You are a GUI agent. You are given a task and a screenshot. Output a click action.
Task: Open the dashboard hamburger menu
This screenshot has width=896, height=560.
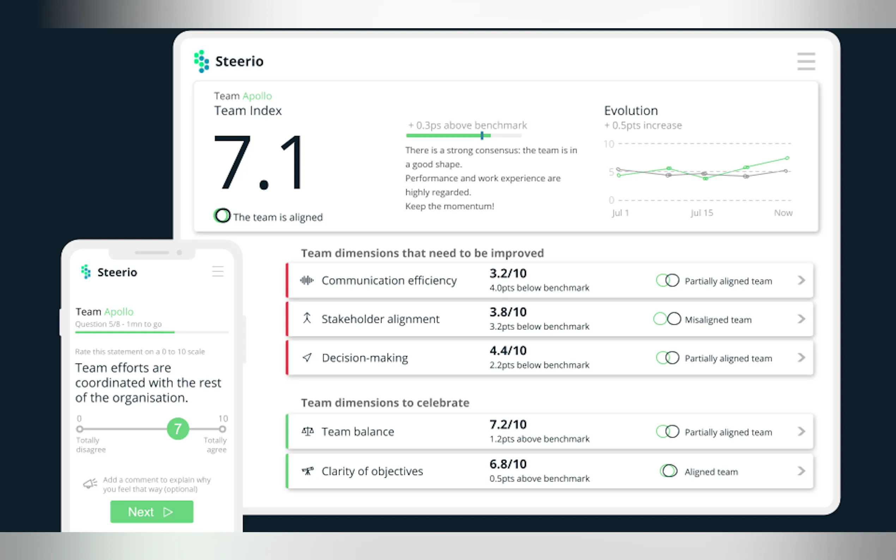pos(806,61)
